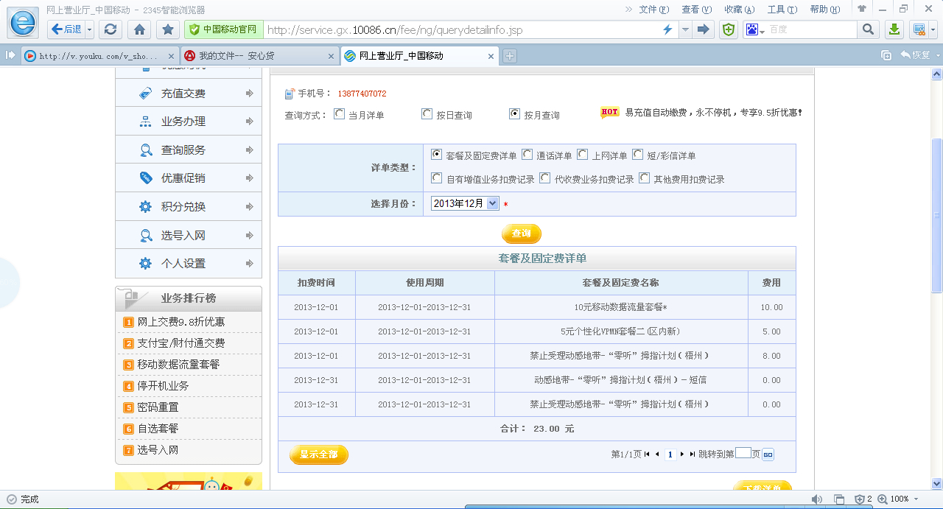Screen dimensions: 943x509
Task: Click the orange 查询 button
Action: click(522, 234)
